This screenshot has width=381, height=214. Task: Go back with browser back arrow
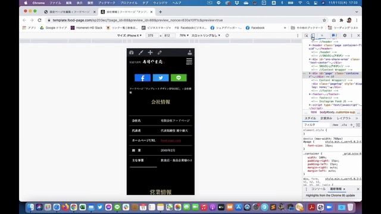[x=24, y=20]
